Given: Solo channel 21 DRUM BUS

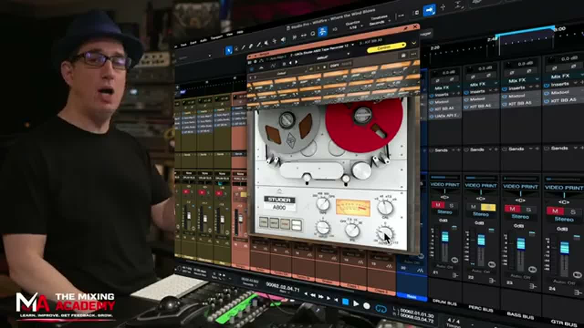Looking at the screenshot, I should click(451, 205).
